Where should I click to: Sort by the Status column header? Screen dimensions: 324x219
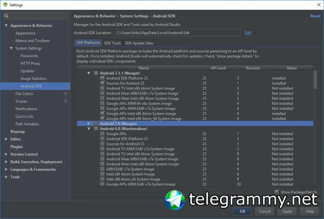click(291, 68)
